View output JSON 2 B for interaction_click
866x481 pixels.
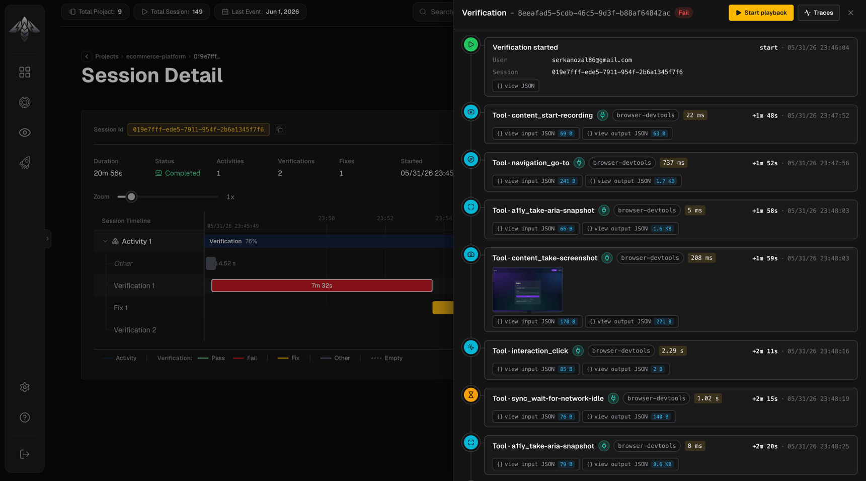coord(625,369)
